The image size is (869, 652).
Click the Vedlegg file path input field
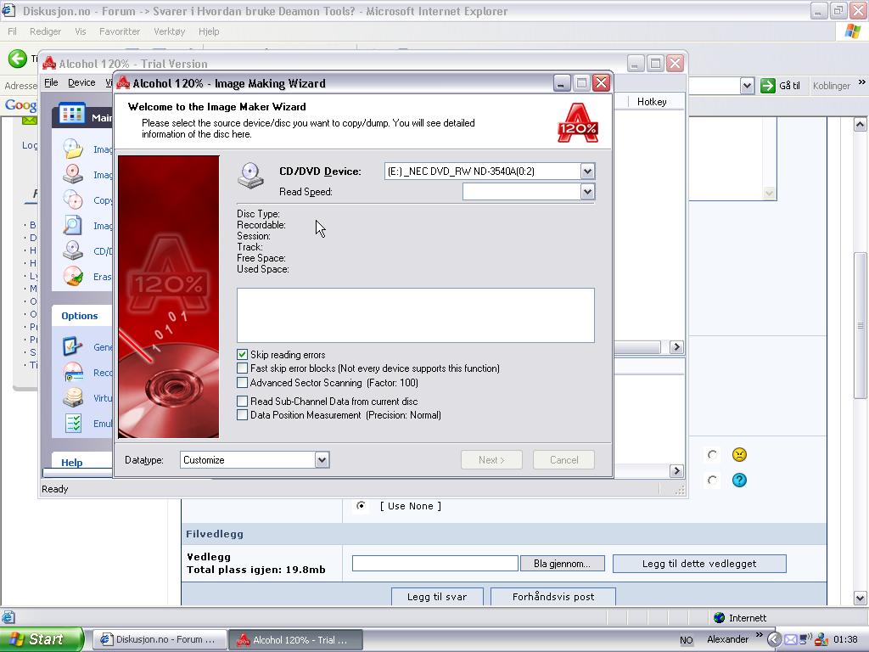click(x=435, y=564)
